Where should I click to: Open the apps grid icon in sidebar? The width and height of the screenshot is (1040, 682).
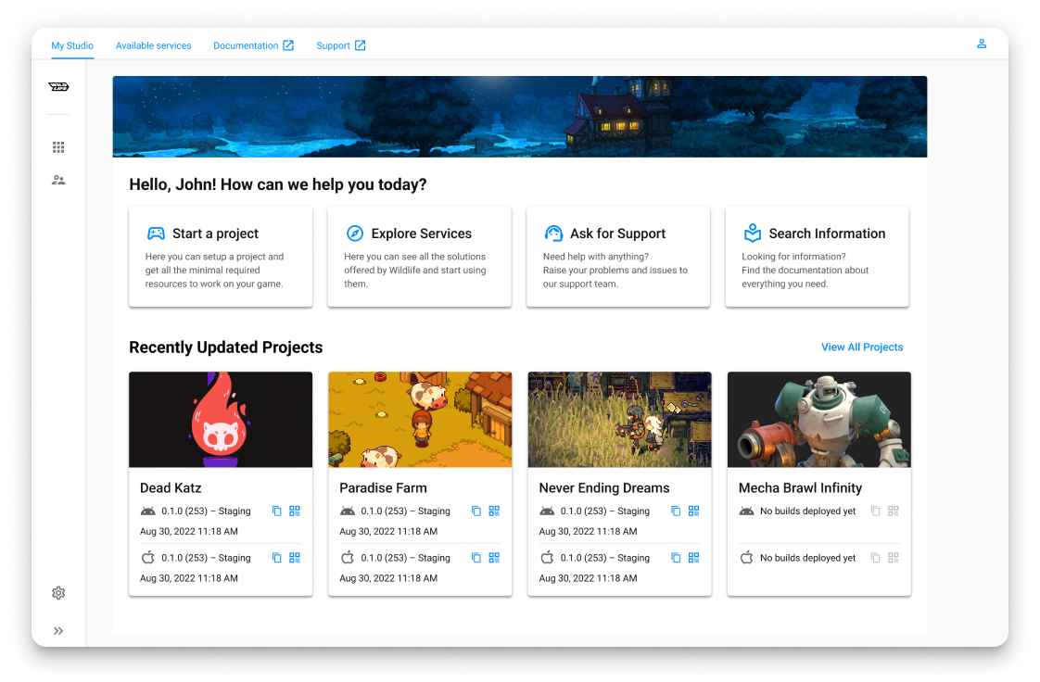click(58, 147)
